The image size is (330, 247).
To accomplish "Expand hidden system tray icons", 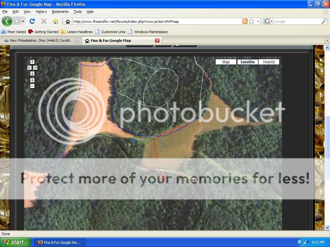I will point(300,242).
